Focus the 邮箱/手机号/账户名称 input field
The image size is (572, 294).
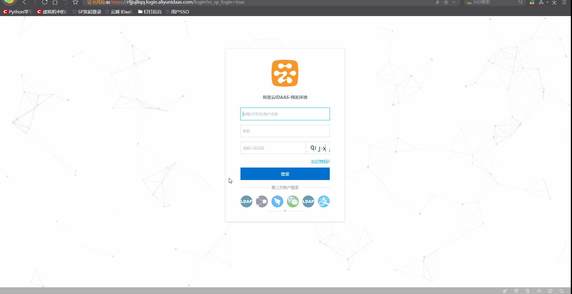[x=285, y=114]
